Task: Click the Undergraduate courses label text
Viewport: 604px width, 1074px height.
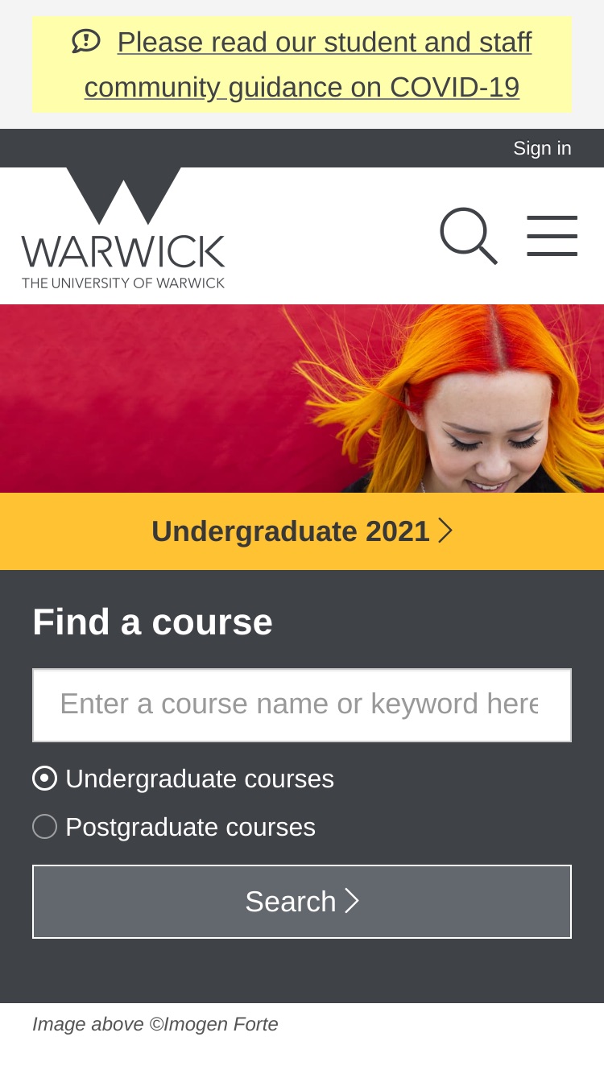Action: tap(200, 779)
